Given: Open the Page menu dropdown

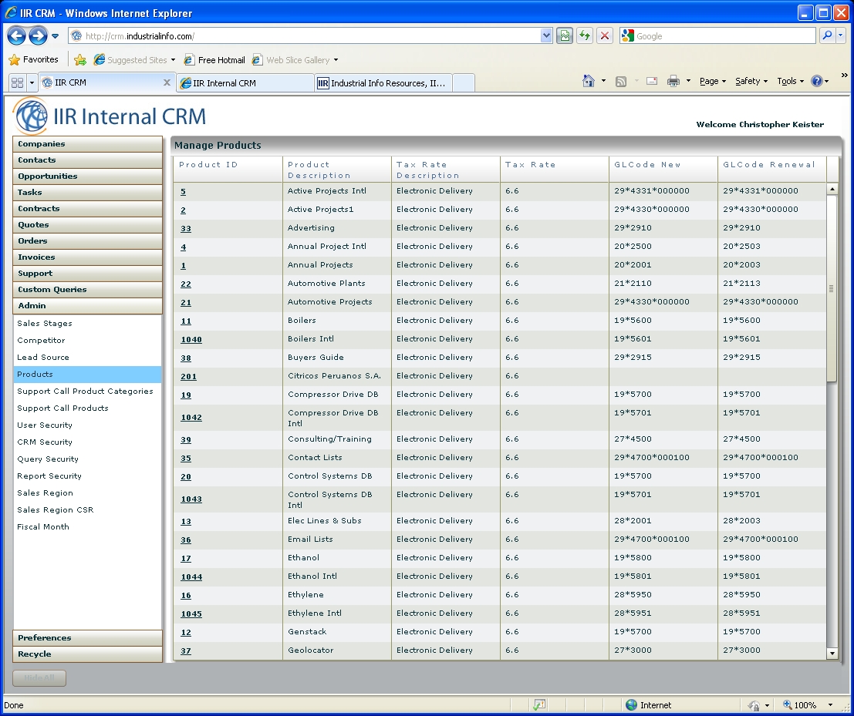Looking at the screenshot, I should pyautogui.click(x=712, y=81).
